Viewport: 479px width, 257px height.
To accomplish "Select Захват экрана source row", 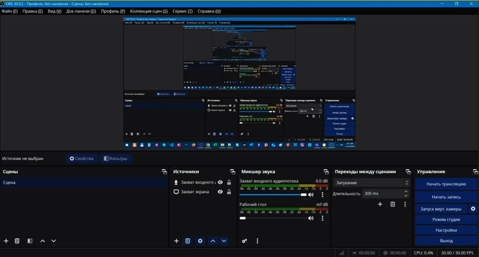I will pos(202,192).
